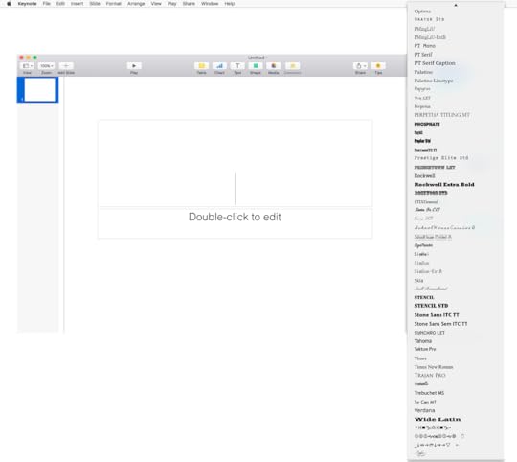Add a new slide with Add Slide
The image size is (517, 462).
pos(66,66)
